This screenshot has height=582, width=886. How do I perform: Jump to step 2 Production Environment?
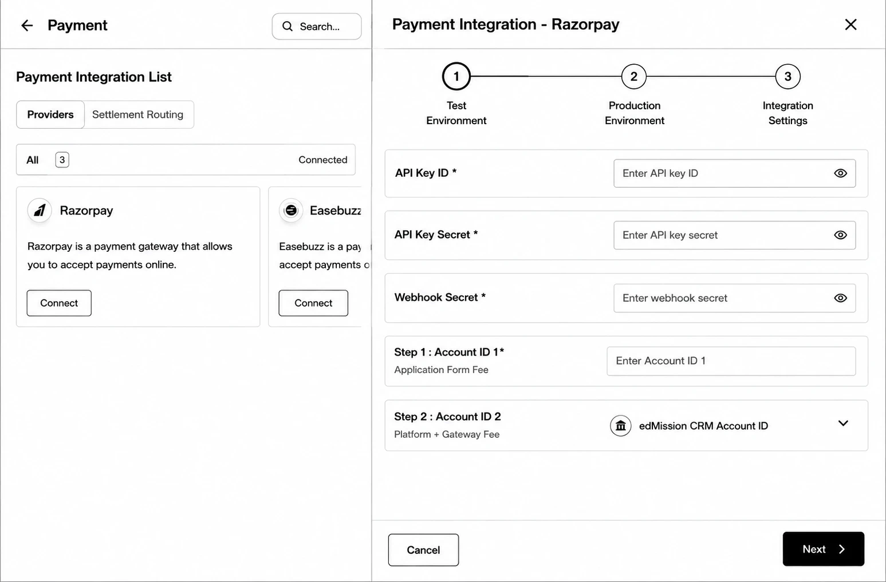click(633, 76)
